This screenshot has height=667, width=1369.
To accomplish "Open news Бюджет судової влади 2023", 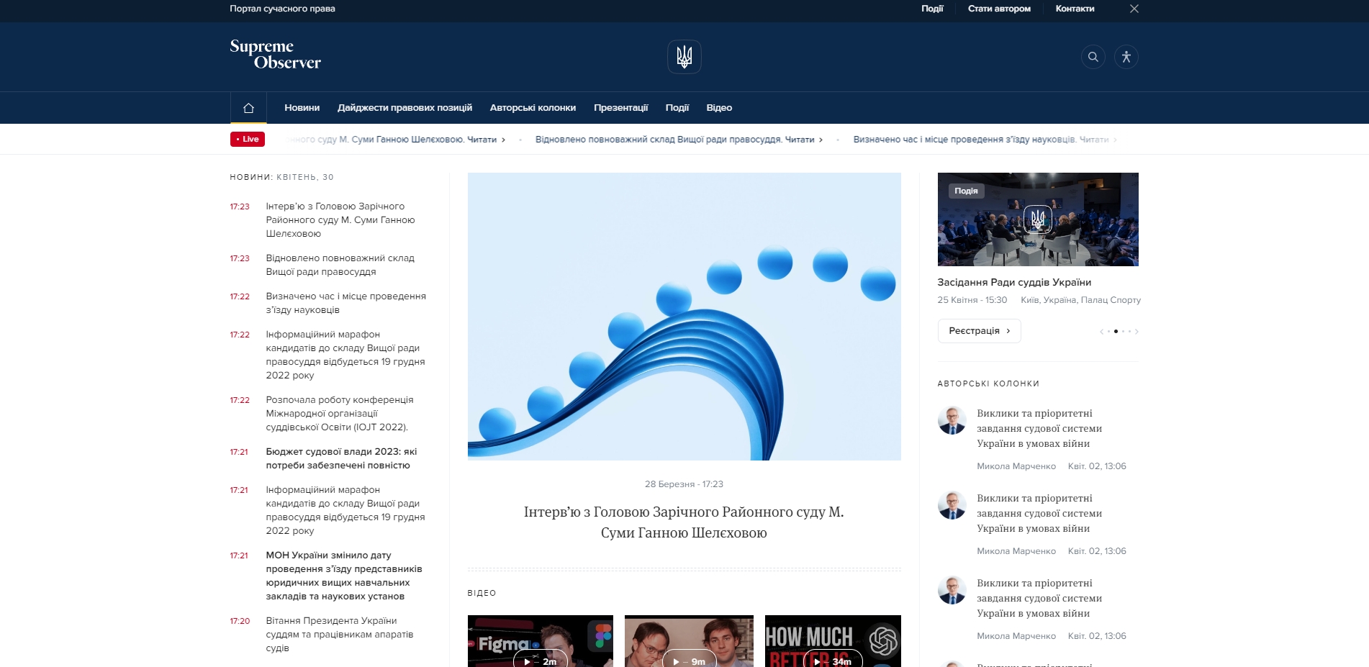I will pos(341,458).
